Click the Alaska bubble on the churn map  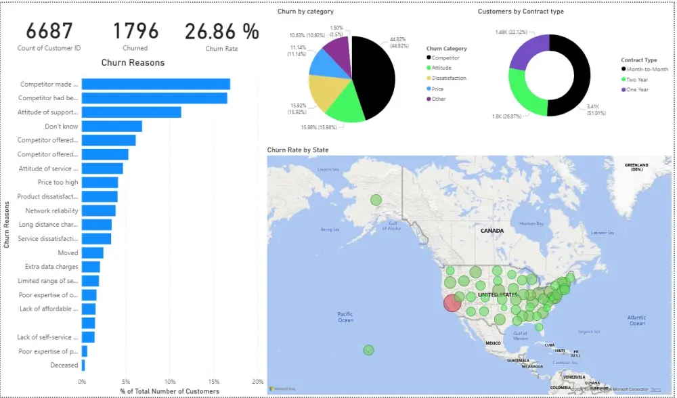tap(376, 200)
